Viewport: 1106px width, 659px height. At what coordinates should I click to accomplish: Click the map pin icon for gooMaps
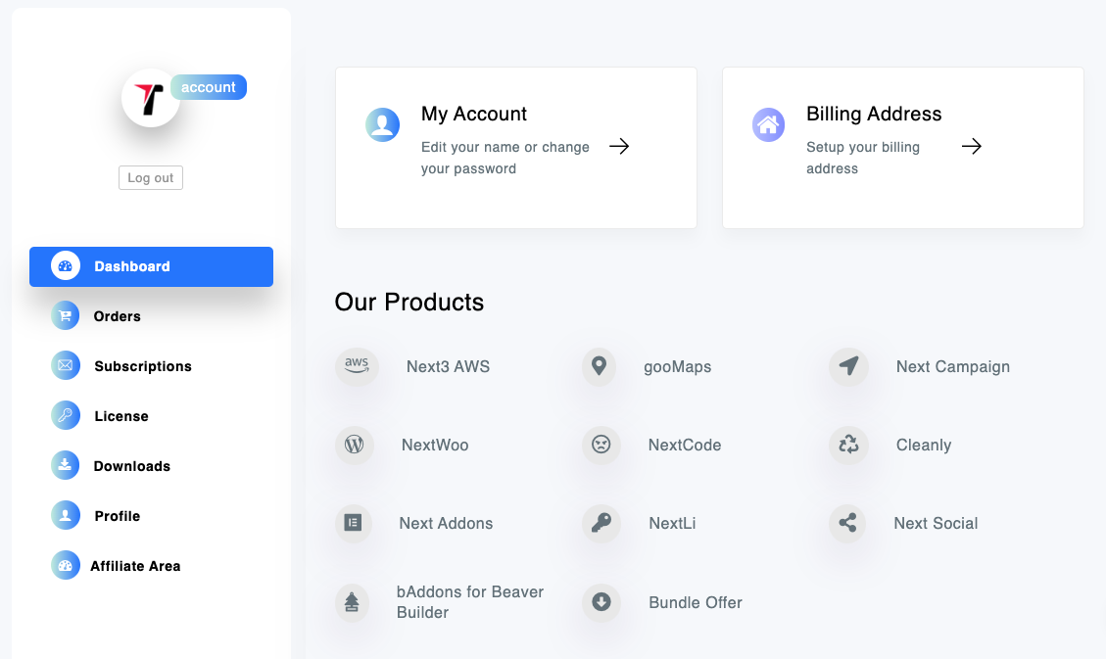(599, 366)
